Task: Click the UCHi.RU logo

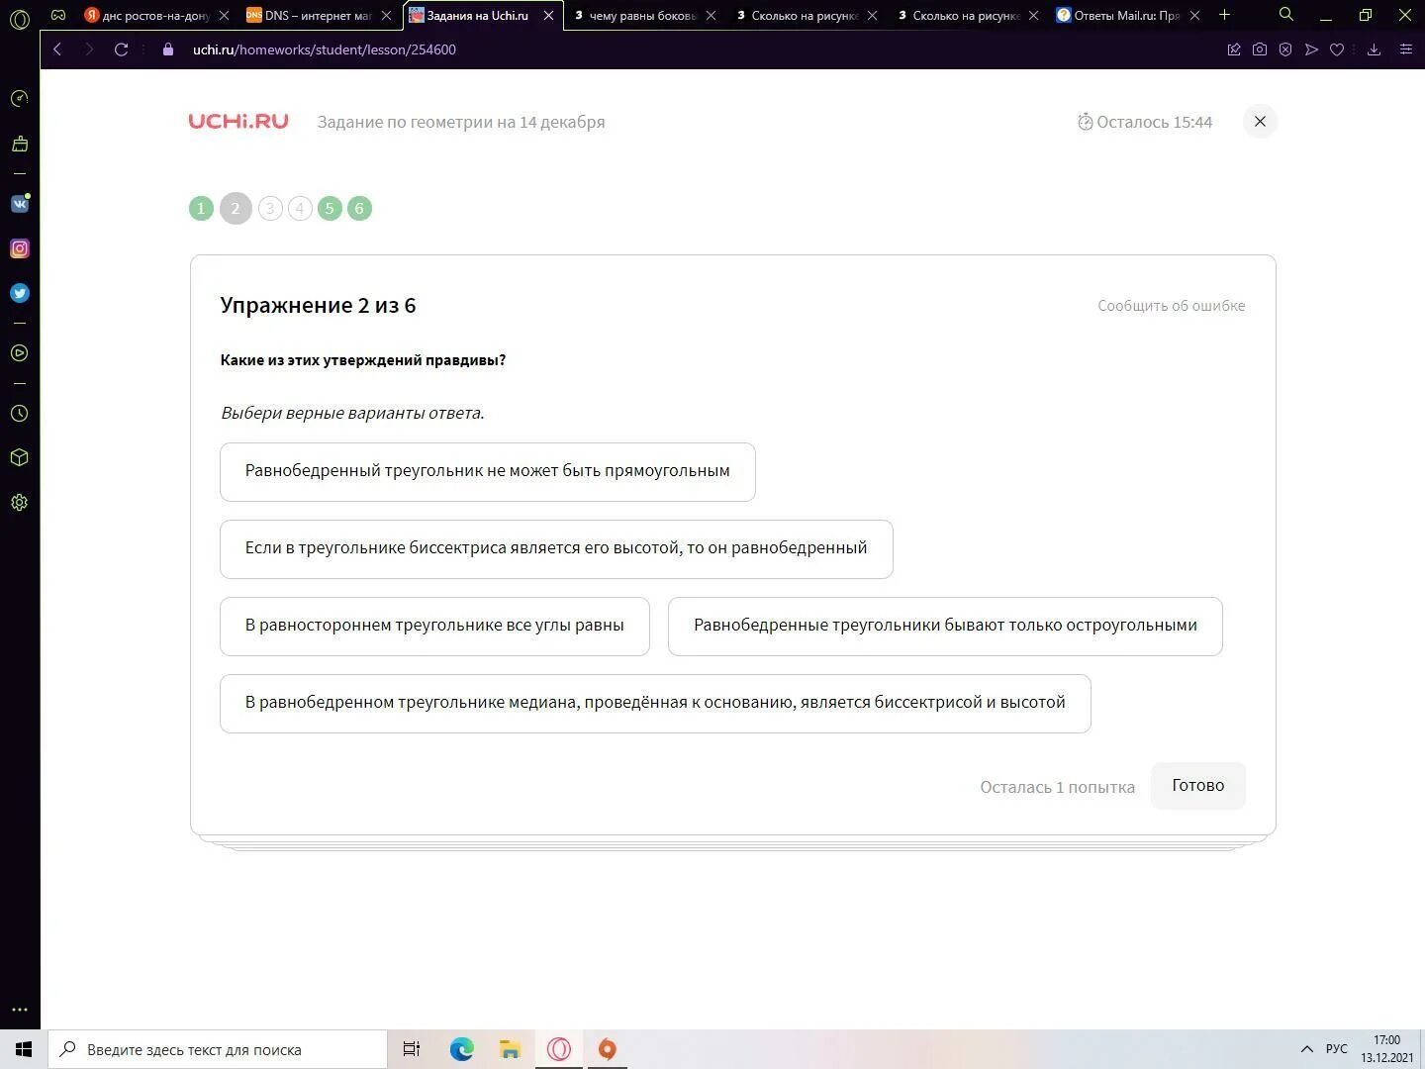Action: [x=238, y=122]
